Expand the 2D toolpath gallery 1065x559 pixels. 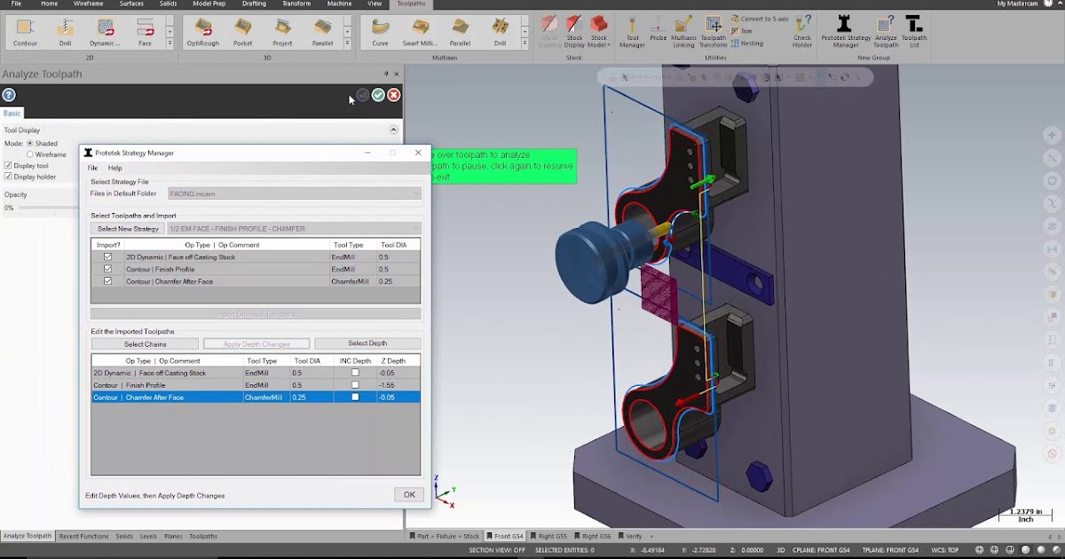point(170,43)
